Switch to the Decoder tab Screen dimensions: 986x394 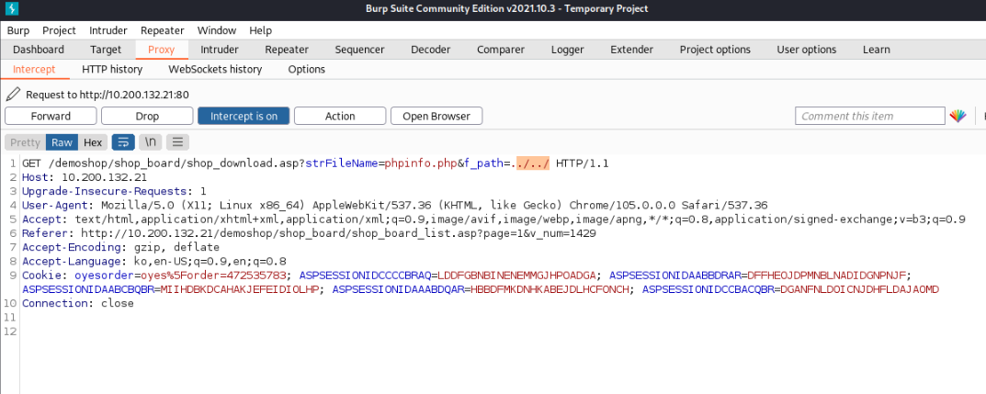(431, 50)
